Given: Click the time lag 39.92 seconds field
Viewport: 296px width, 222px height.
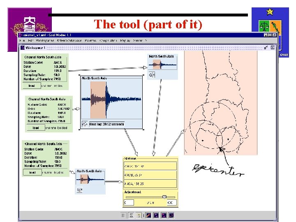Looking at the screenshot, I should point(107,124).
